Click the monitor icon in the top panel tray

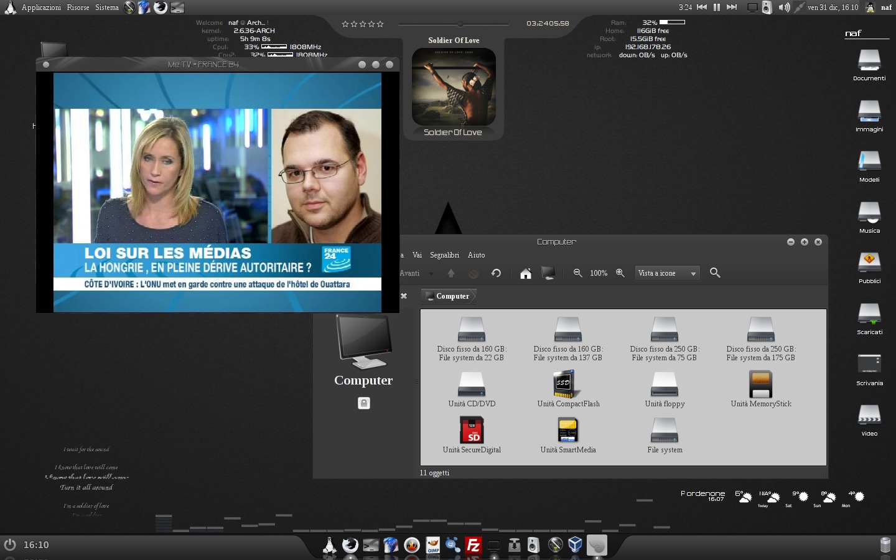point(752,7)
